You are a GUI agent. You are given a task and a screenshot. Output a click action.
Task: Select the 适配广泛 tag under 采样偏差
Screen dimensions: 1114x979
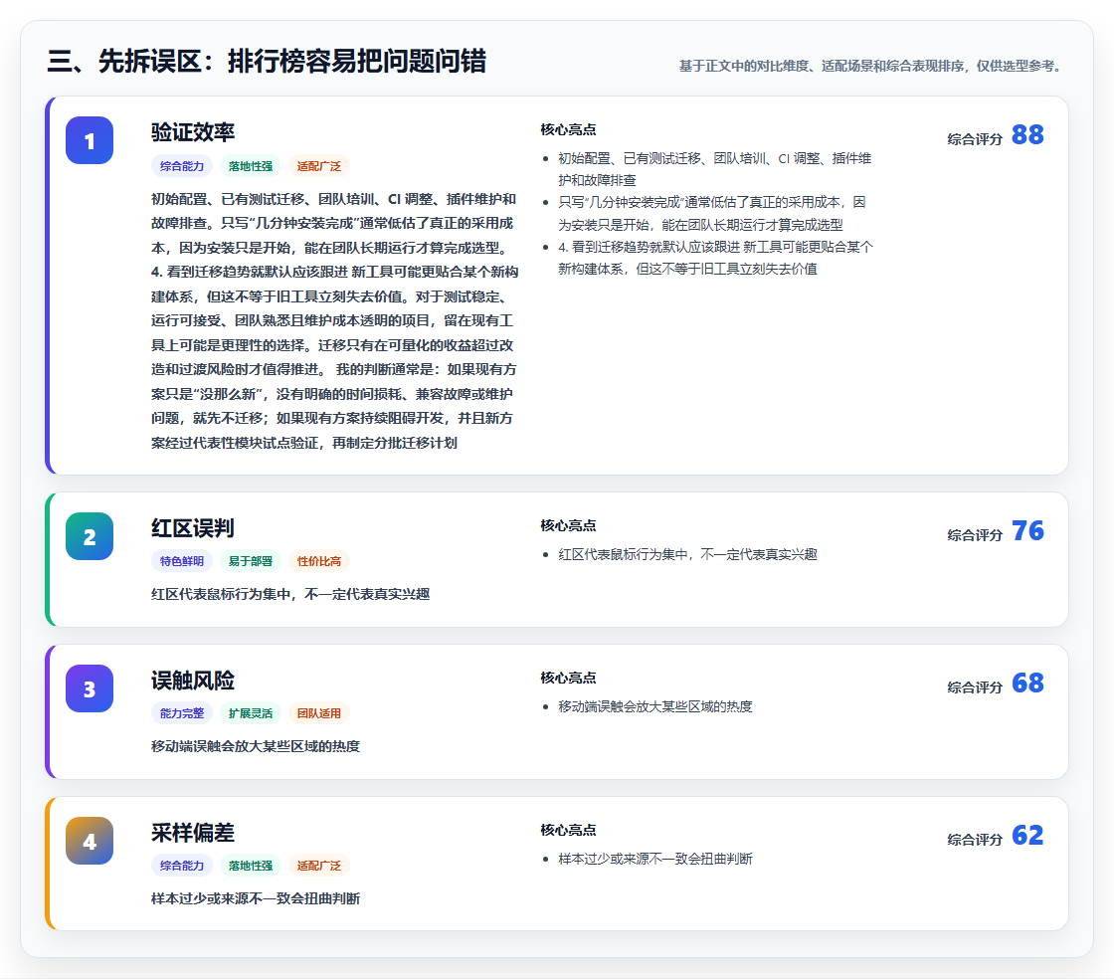tap(319, 866)
